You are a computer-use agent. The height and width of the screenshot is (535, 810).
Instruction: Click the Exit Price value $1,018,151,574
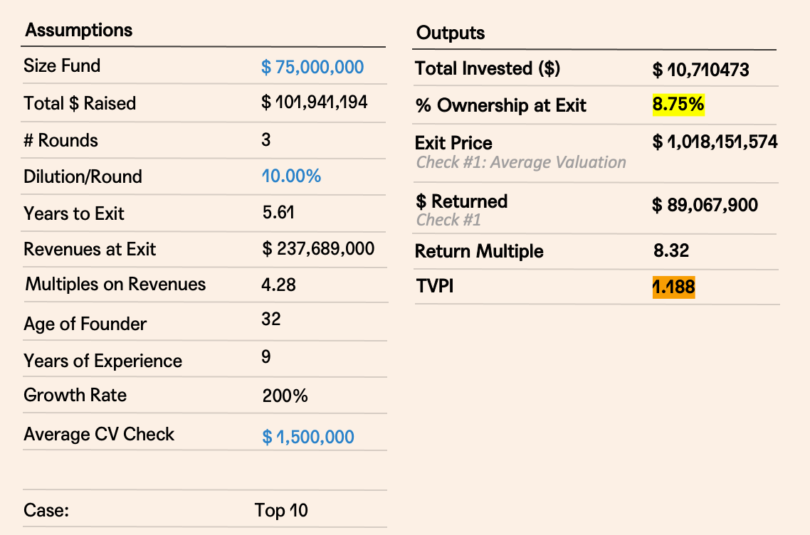715,142
